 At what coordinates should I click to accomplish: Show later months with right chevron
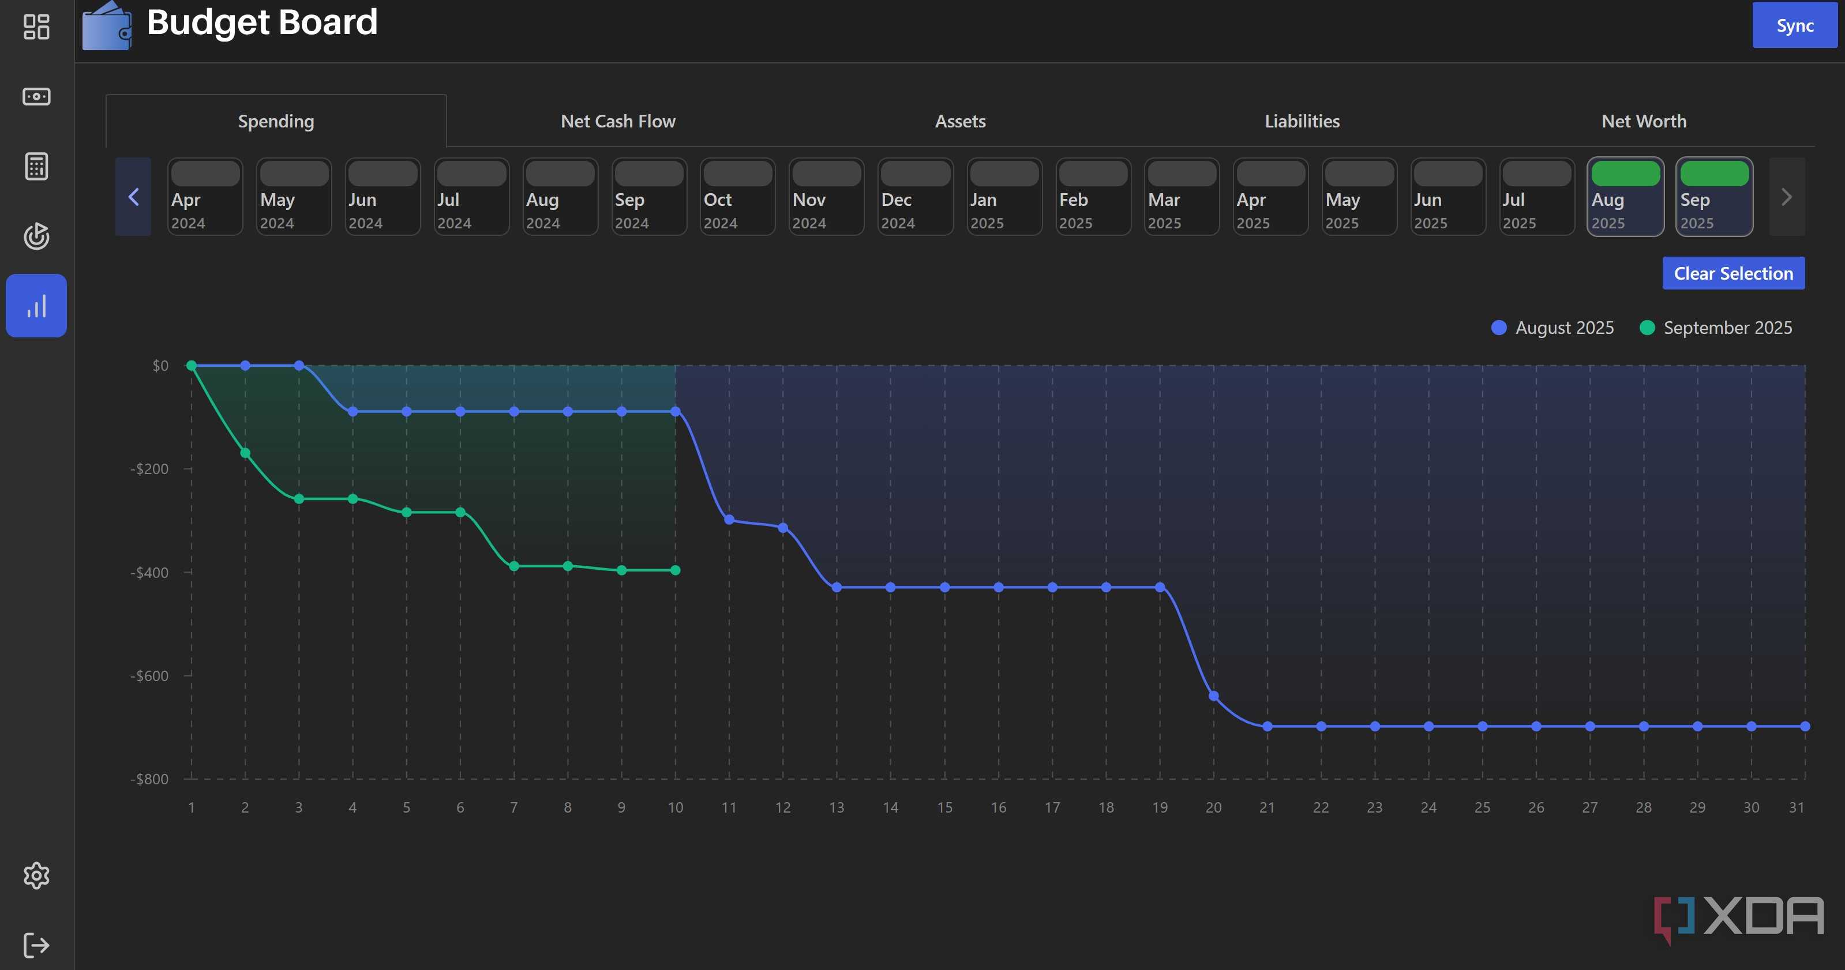[1786, 196]
